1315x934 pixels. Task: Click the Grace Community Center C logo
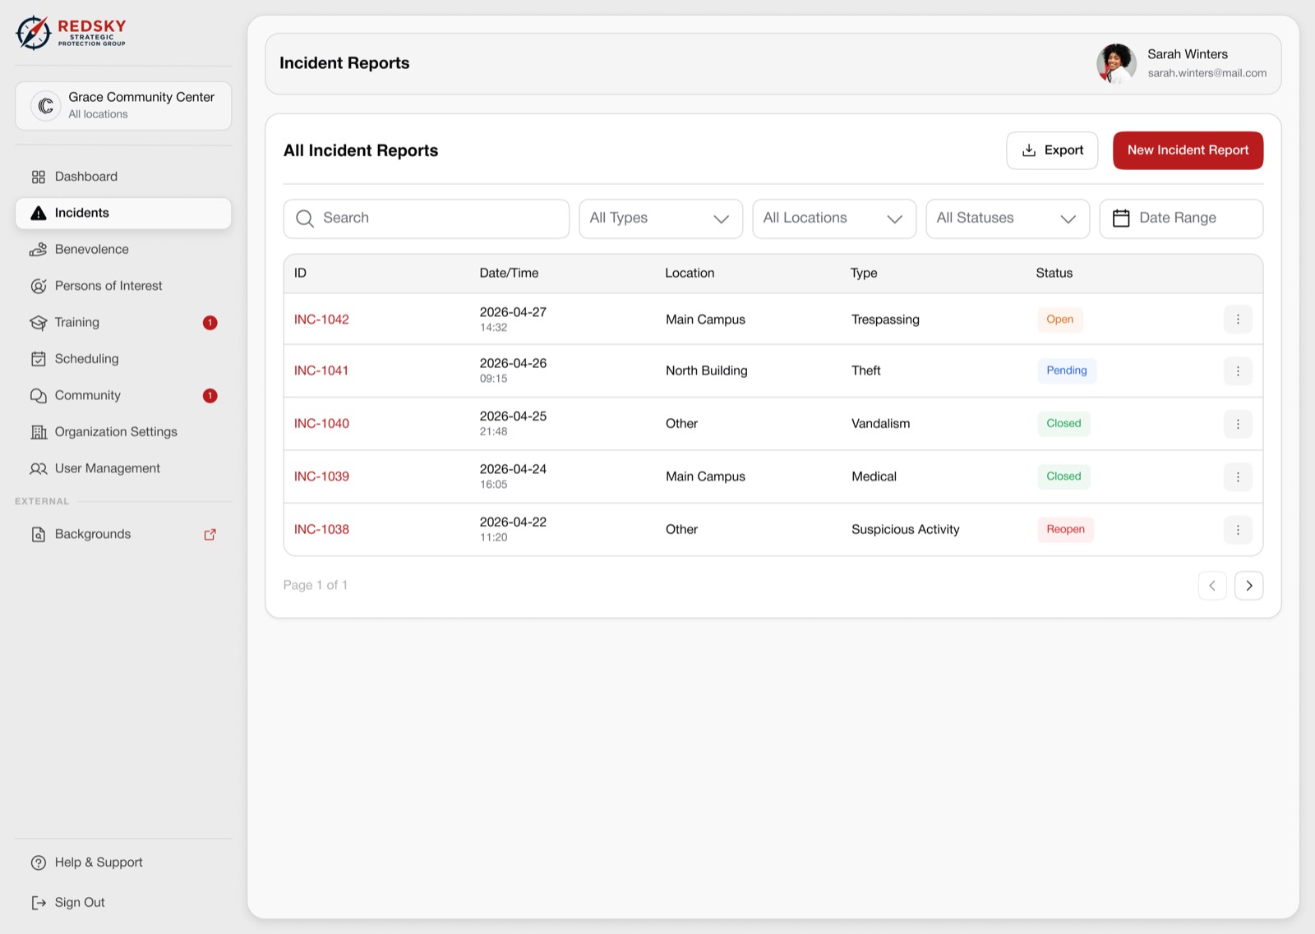click(46, 106)
